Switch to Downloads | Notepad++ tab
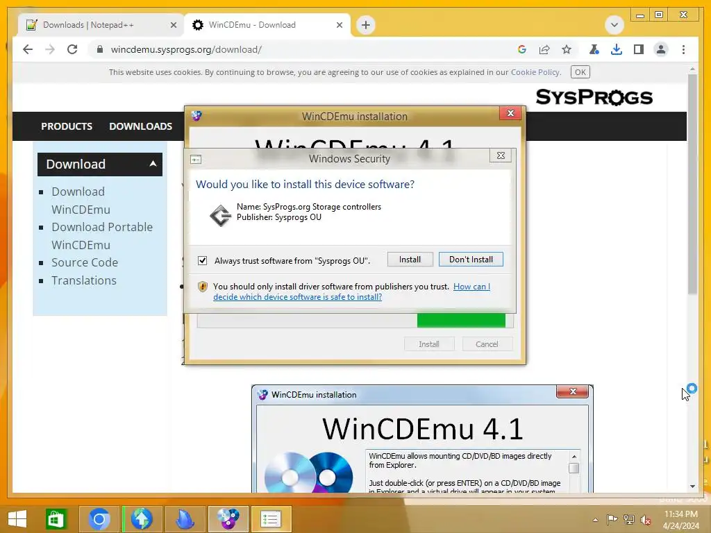Screen dimensions: 711x533 88,25
